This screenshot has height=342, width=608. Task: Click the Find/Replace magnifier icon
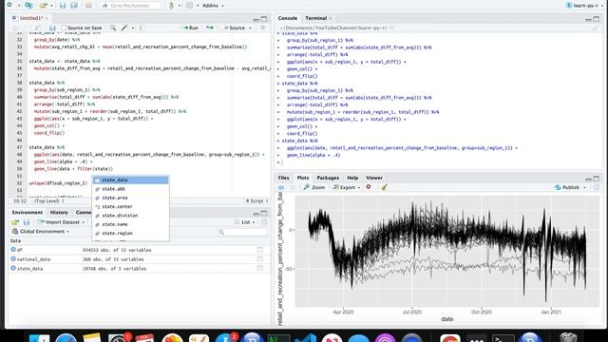coord(113,28)
